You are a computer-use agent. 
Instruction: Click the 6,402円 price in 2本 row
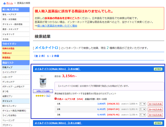tap(101, 109)
